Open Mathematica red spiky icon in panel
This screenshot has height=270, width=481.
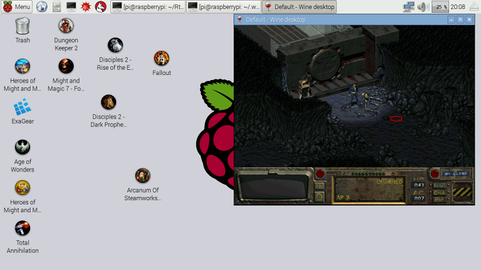86,6
